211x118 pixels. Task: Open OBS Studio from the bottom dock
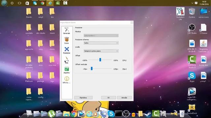(126, 114)
